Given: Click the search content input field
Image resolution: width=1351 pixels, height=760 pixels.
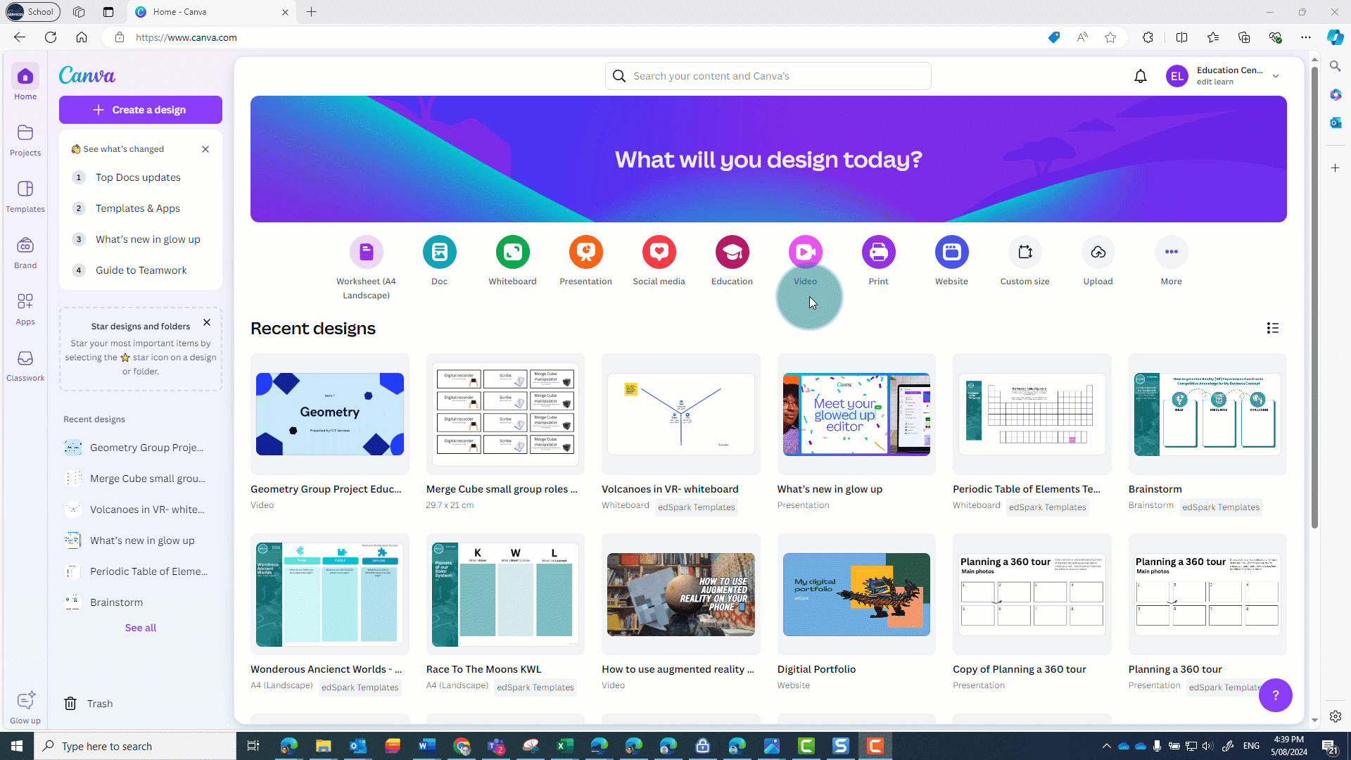Looking at the screenshot, I should coord(768,76).
